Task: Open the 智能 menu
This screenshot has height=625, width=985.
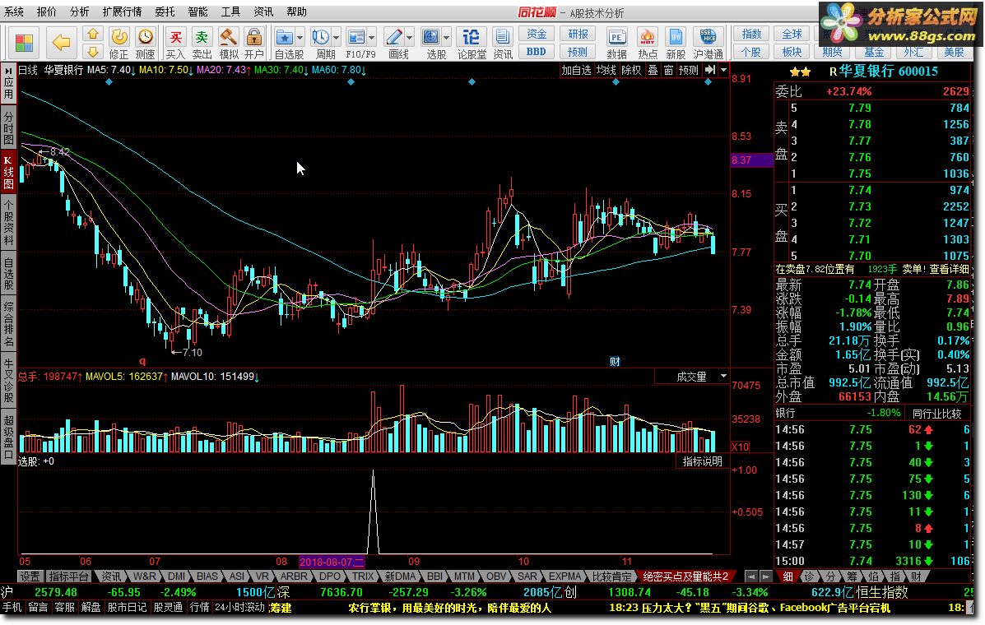Action: pos(197,12)
